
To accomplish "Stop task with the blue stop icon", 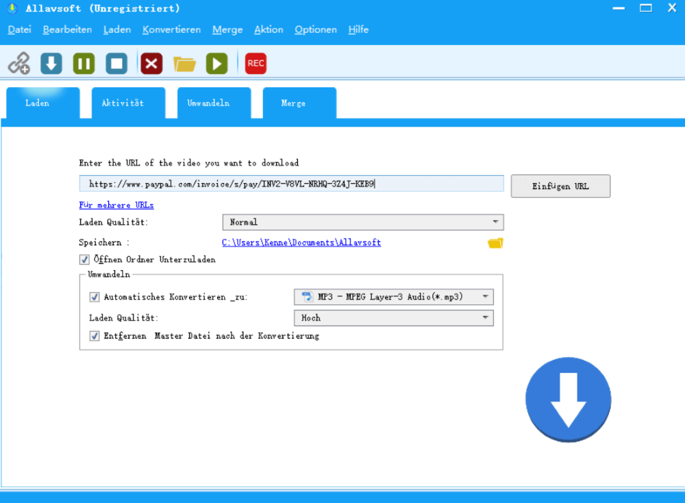I will click(116, 63).
